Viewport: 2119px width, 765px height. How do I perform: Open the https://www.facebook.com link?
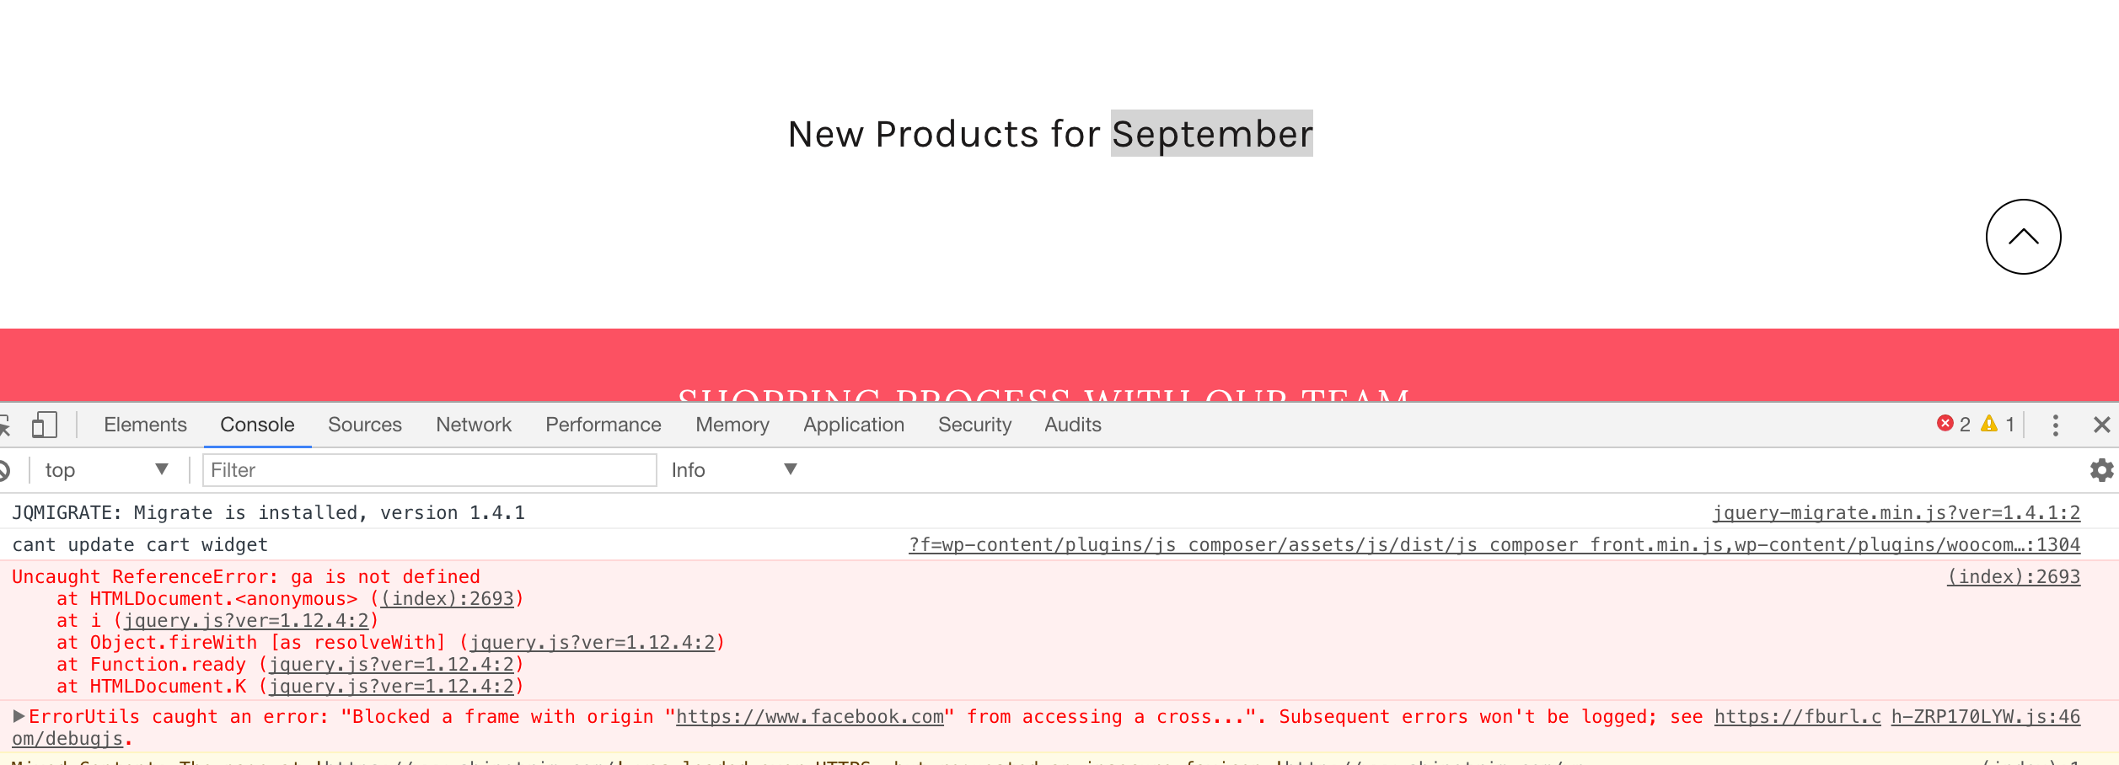tap(809, 717)
